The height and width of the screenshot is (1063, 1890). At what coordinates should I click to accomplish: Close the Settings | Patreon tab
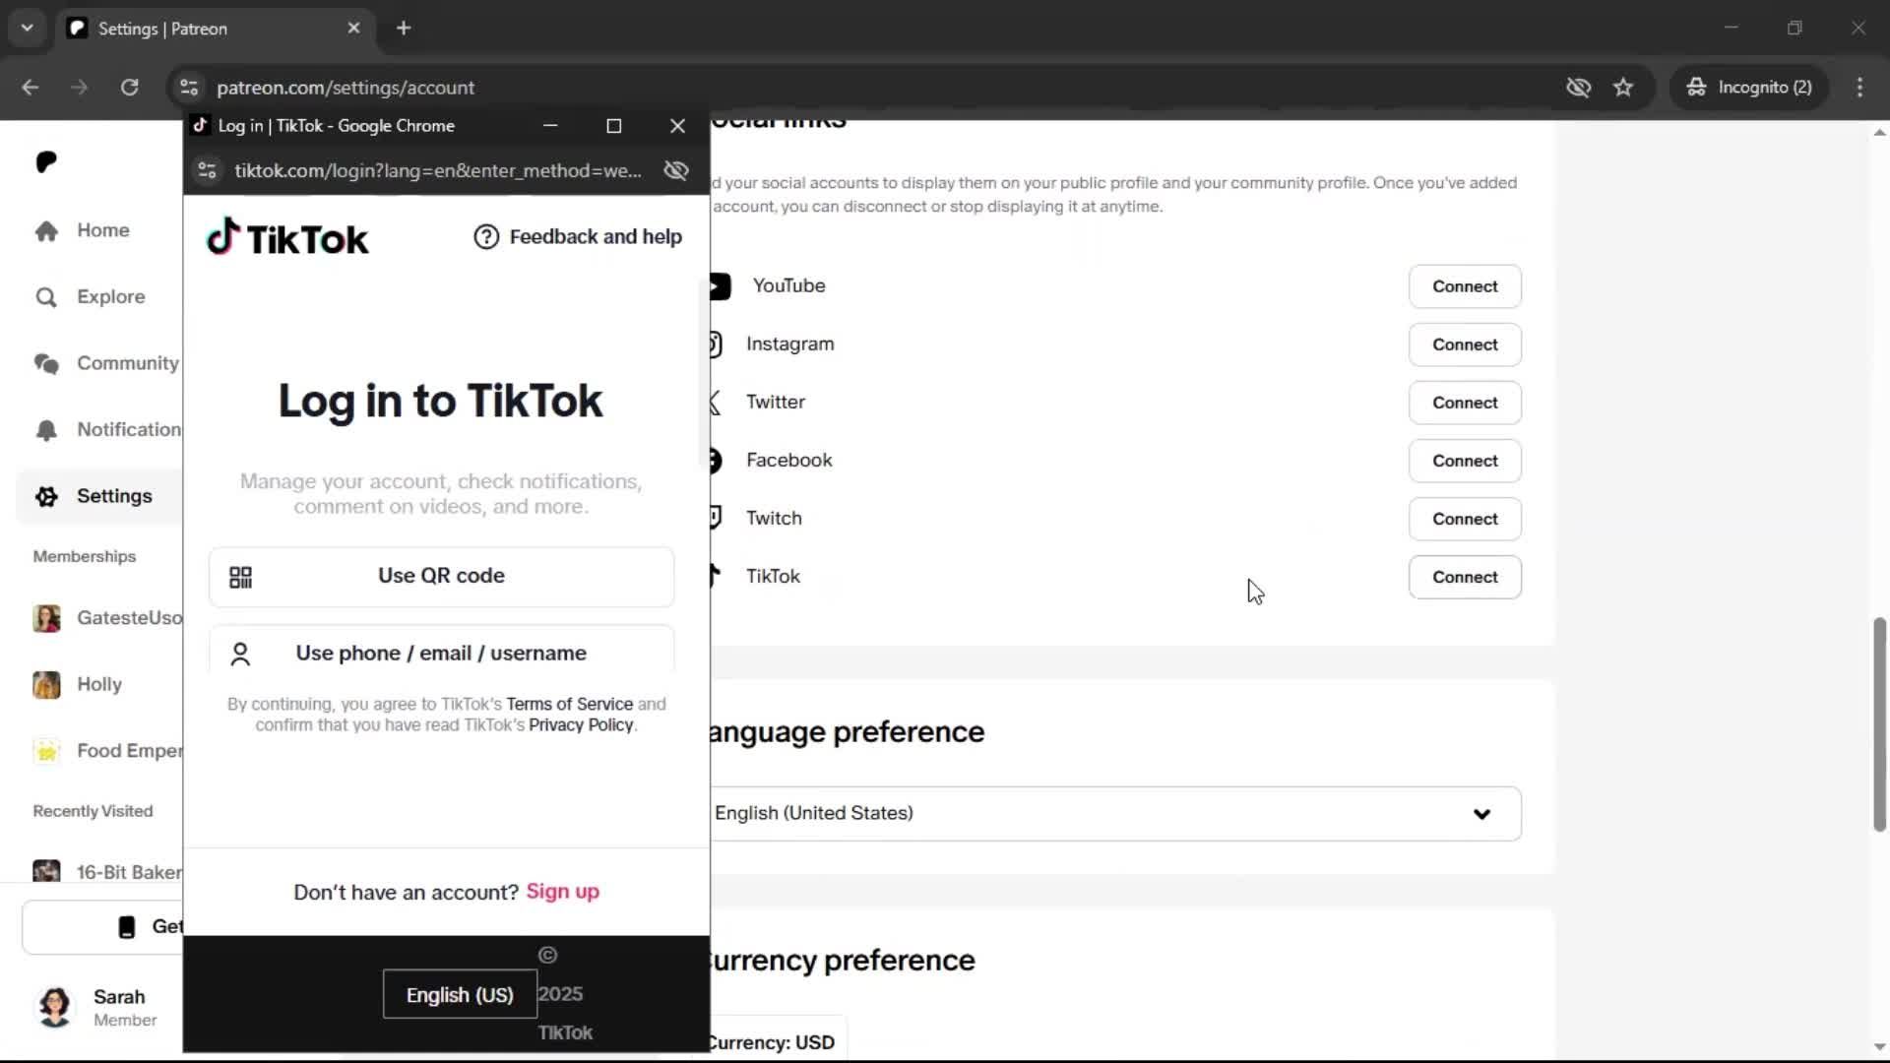pos(353,29)
